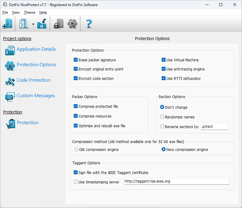Toggle Encrypt code section checkbox
The height and width of the screenshot is (208, 242).
[x=76, y=78]
